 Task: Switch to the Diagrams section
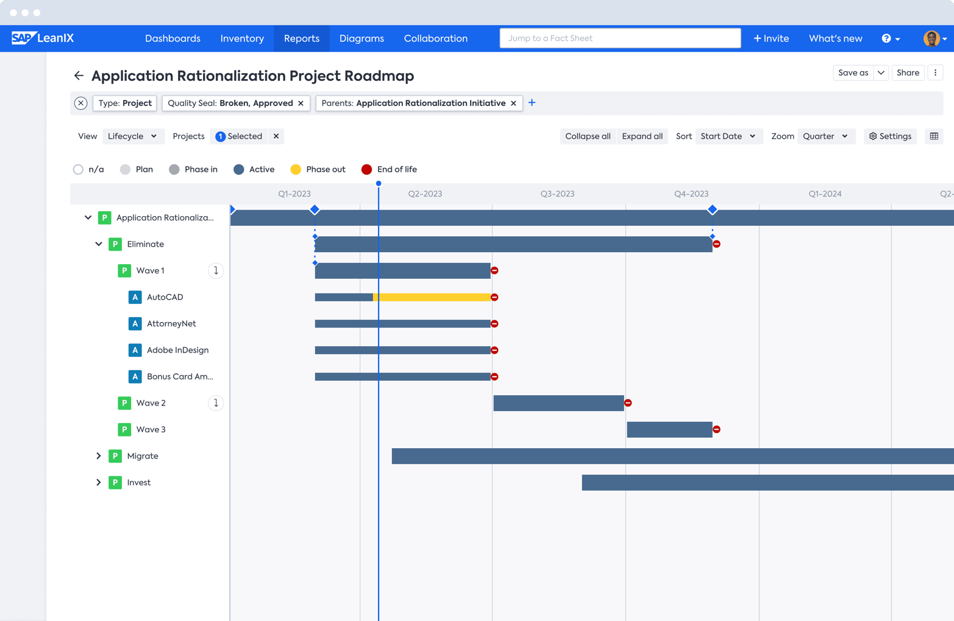click(x=361, y=38)
